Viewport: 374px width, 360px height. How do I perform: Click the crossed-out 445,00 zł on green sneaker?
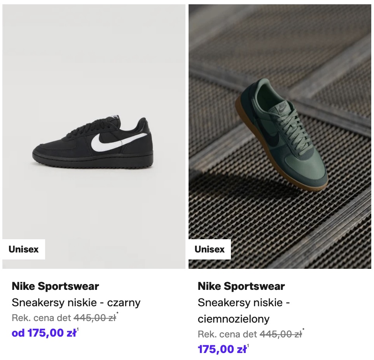click(x=280, y=334)
